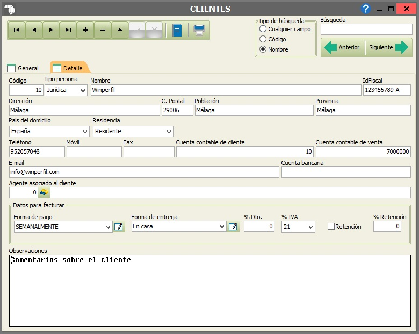
Task: Click the Observaciones text area
Action: click(209, 291)
